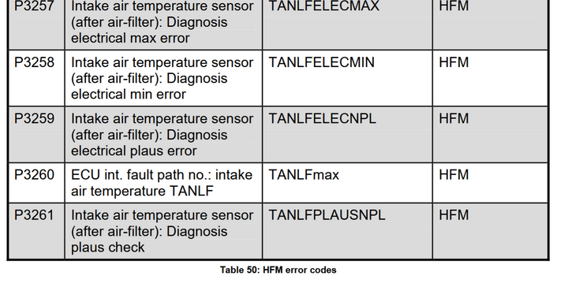Click error code P3257
Screen dimensions: 568x291
pos(35,6)
